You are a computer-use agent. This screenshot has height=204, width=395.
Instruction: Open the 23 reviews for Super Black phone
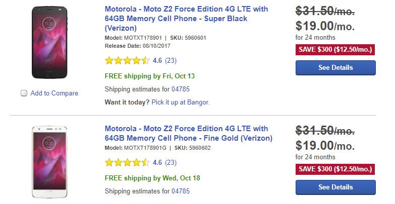click(x=171, y=61)
